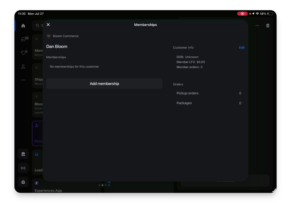
Task: Tap the screen recording indicator
Action: click(x=242, y=14)
